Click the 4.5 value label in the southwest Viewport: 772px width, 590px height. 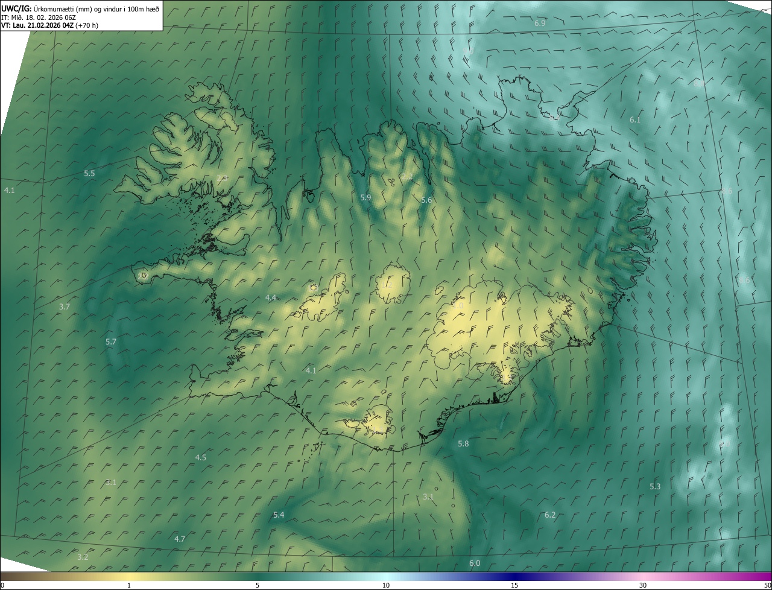tap(201, 458)
